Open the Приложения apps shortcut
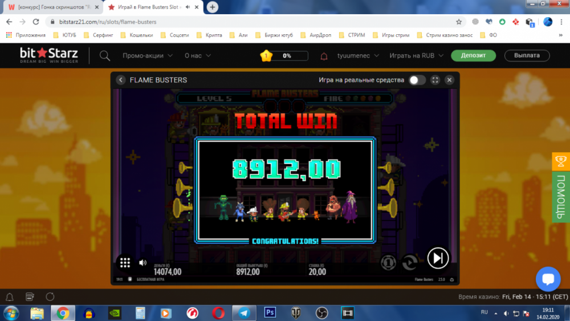Image resolution: width=570 pixels, height=321 pixels. (x=26, y=35)
